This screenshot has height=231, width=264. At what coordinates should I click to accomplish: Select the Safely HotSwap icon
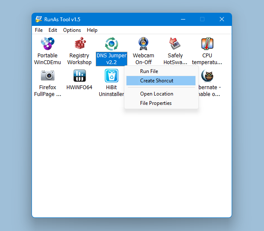coord(175,44)
